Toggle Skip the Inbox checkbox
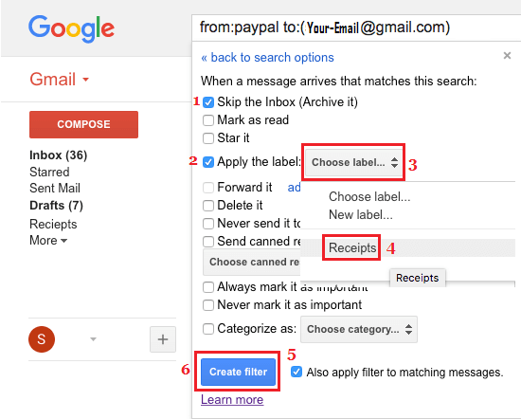This screenshot has height=419, width=521. click(208, 102)
